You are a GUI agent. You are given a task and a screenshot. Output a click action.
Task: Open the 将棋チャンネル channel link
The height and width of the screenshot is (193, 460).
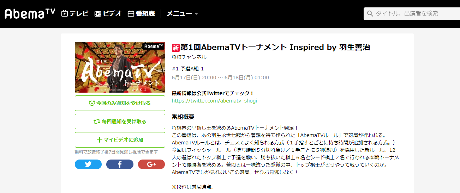(x=189, y=57)
